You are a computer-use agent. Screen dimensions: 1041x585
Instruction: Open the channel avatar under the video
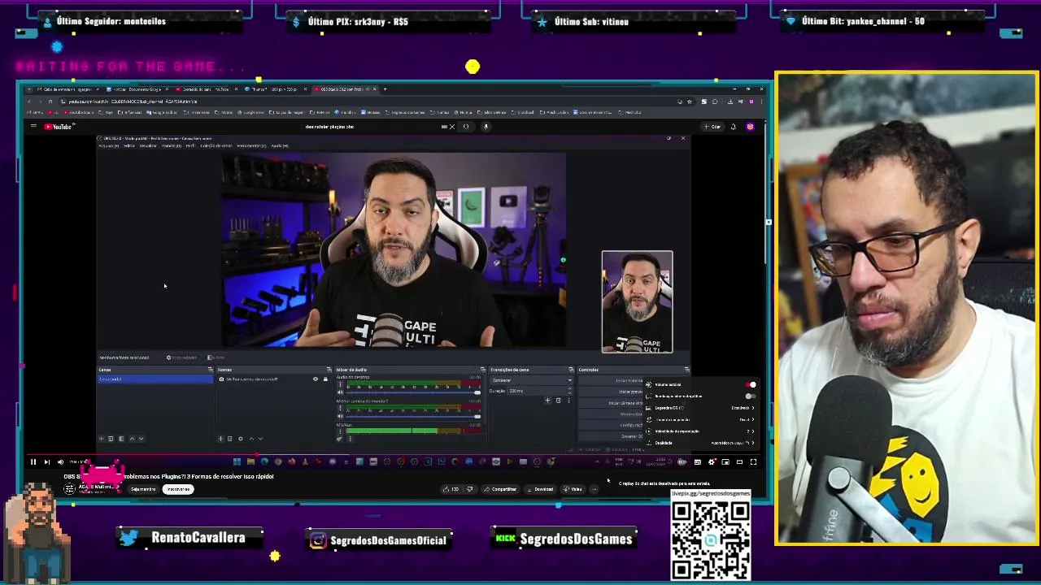69,488
